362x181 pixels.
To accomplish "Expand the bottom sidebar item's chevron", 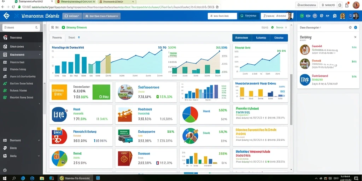I will [39, 156].
